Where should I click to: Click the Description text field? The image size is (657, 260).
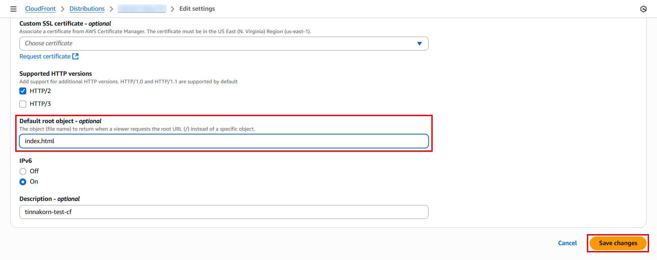[x=224, y=212]
